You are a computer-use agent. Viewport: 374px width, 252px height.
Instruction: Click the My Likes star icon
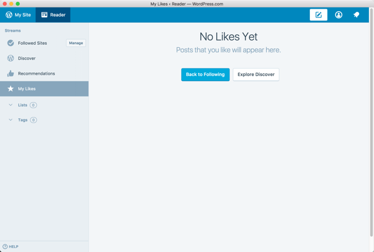pos(11,89)
